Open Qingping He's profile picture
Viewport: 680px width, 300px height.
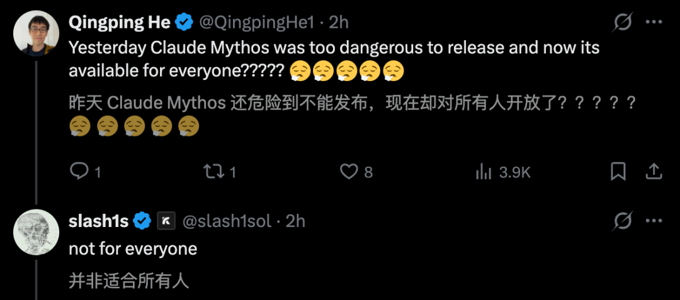coord(36,33)
